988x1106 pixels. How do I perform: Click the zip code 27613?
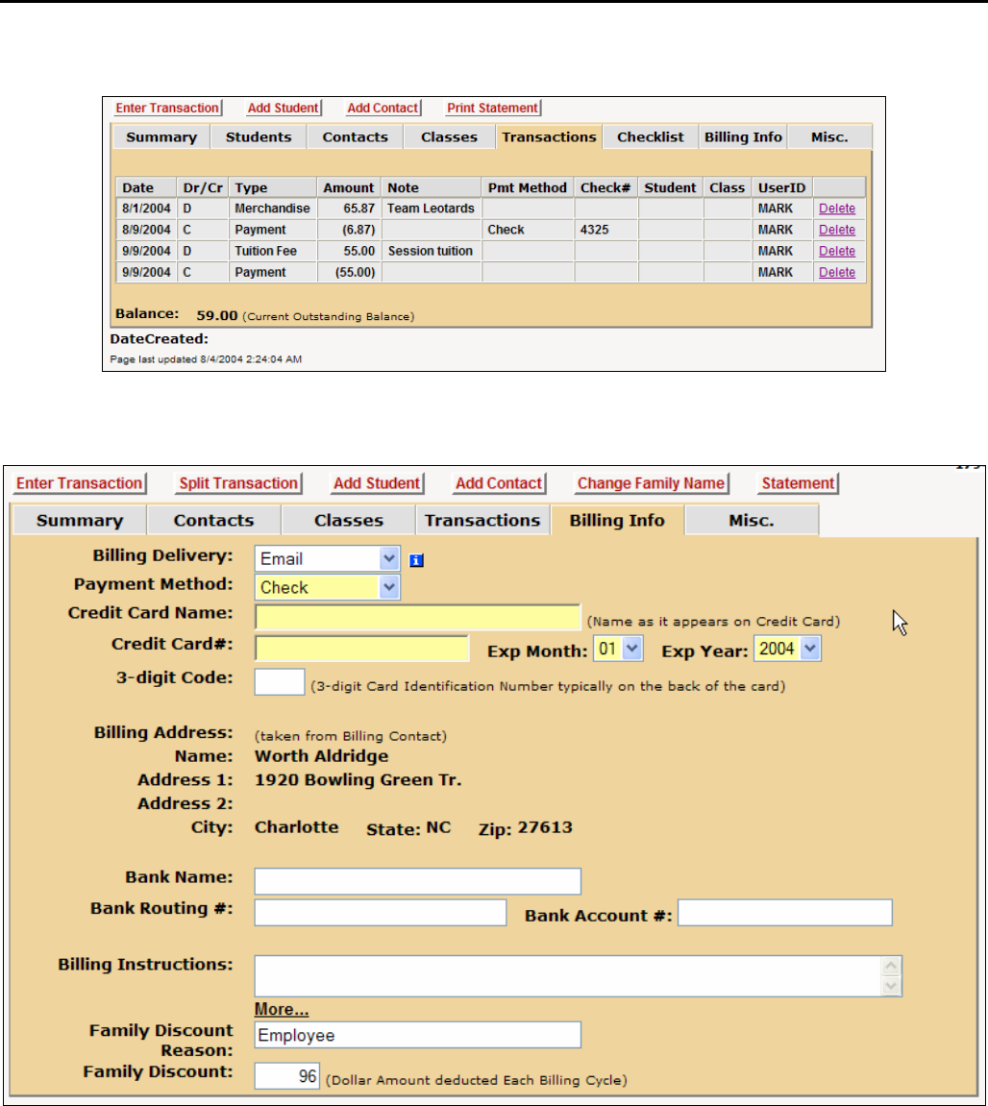[x=545, y=827]
